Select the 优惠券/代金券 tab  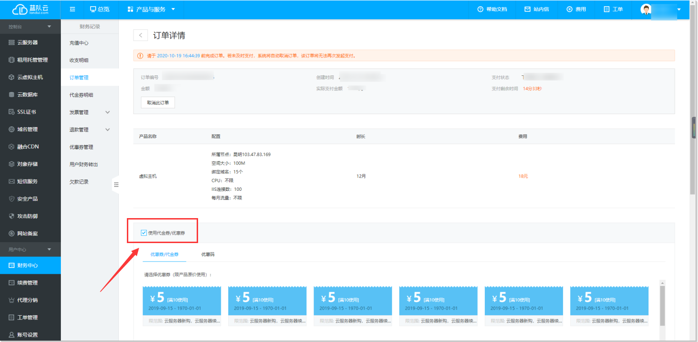[x=164, y=254]
